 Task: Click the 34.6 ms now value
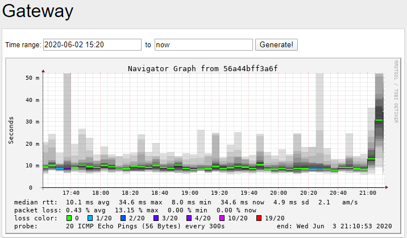click(242, 202)
